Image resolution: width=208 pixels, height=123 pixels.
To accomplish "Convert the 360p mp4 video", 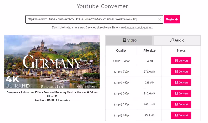I will (x=181, y=93).
